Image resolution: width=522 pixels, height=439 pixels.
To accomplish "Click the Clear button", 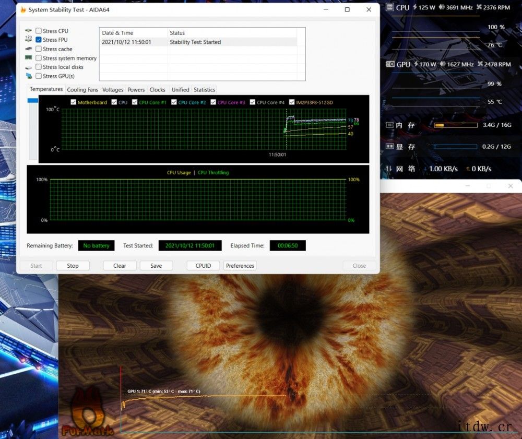I will [x=120, y=266].
